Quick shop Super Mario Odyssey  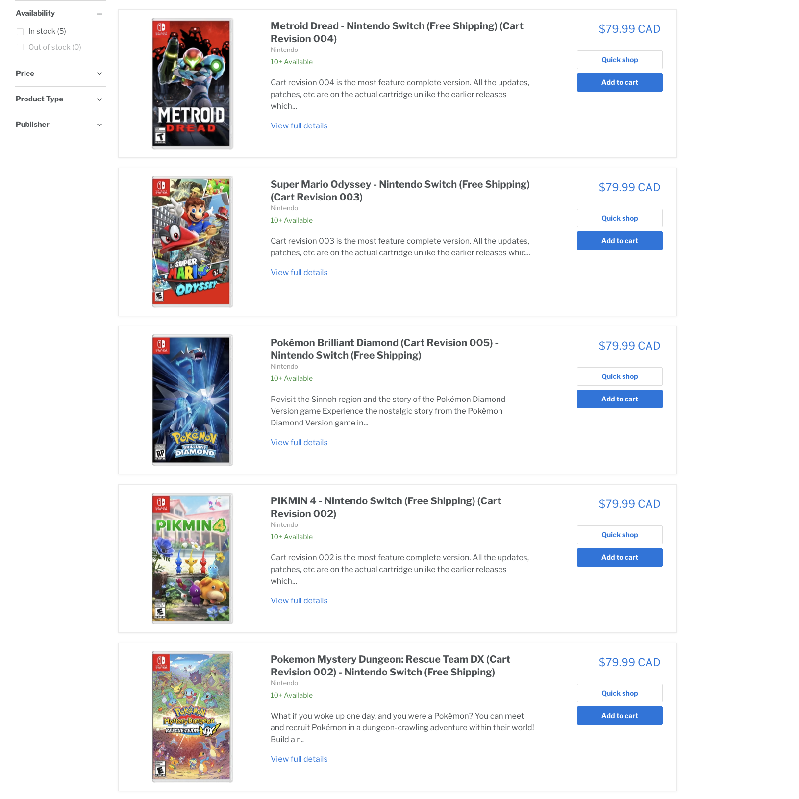[620, 218]
